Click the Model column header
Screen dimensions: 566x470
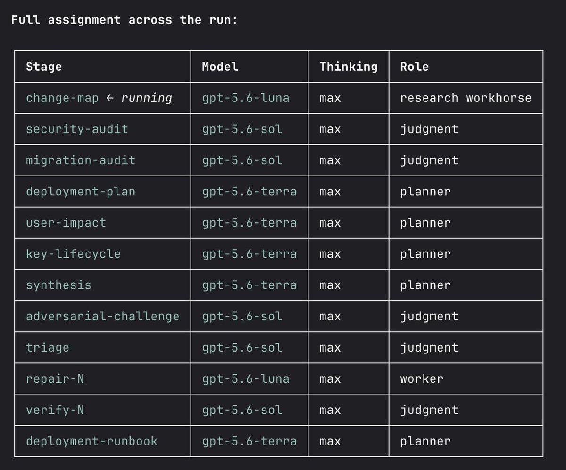coord(220,67)
